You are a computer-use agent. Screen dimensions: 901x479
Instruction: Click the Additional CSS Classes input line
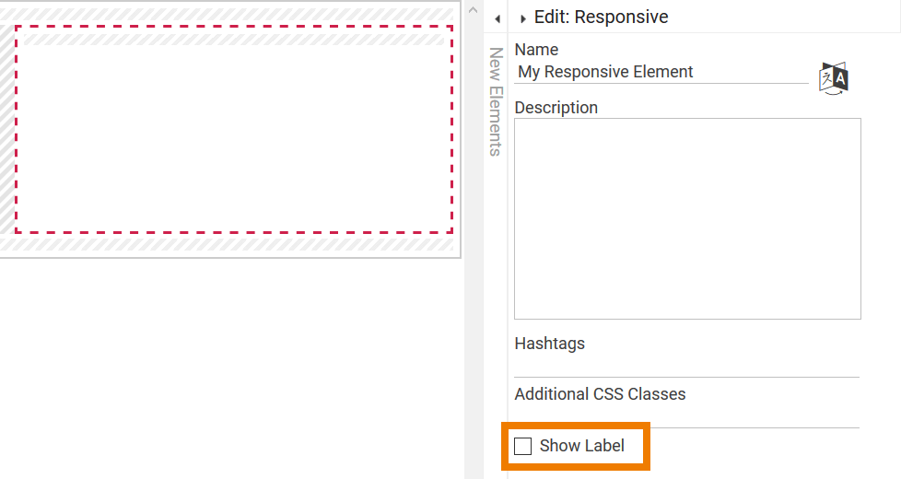coord(686,417)
